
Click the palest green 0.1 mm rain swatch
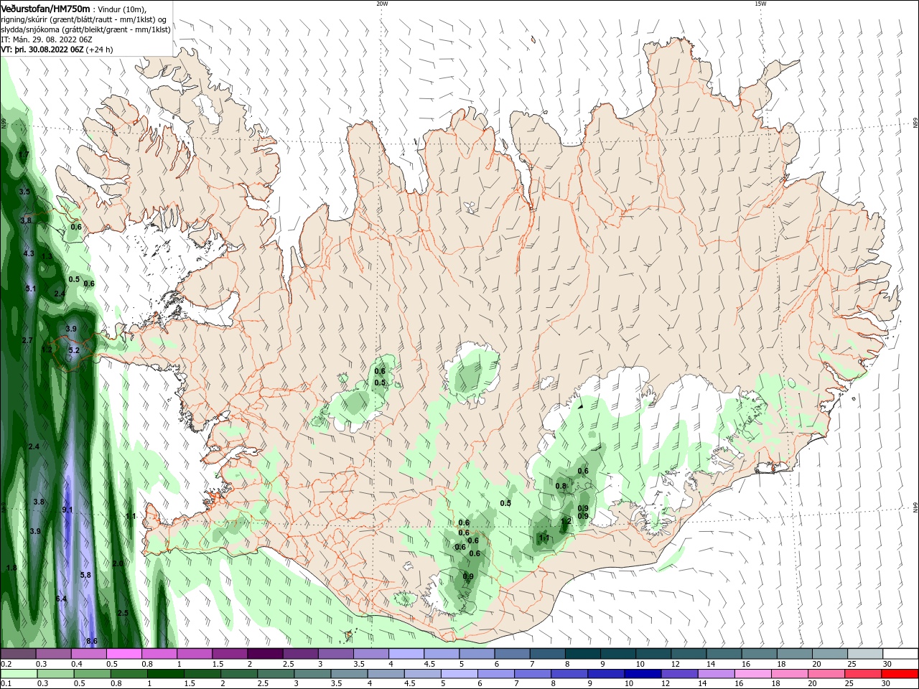(x=19, y=674)
